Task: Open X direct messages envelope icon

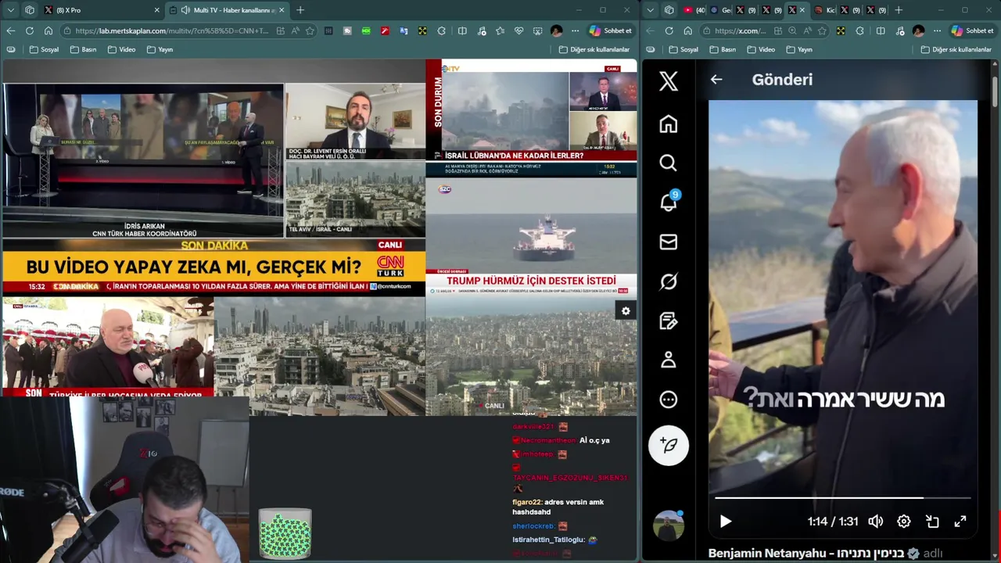Action: (668, 242)
